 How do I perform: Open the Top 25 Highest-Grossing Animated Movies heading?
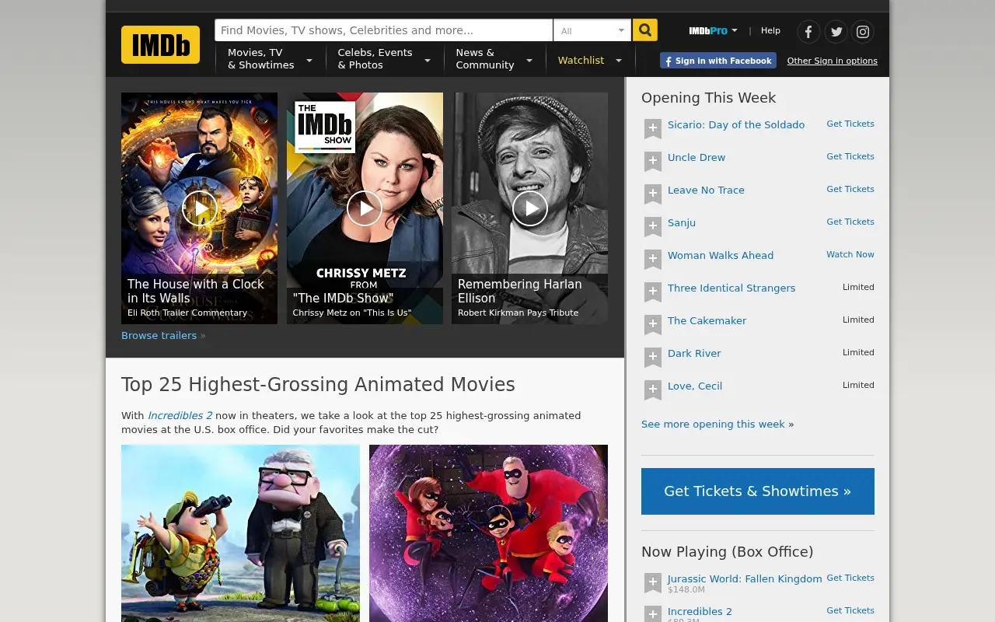coord(318,385)
